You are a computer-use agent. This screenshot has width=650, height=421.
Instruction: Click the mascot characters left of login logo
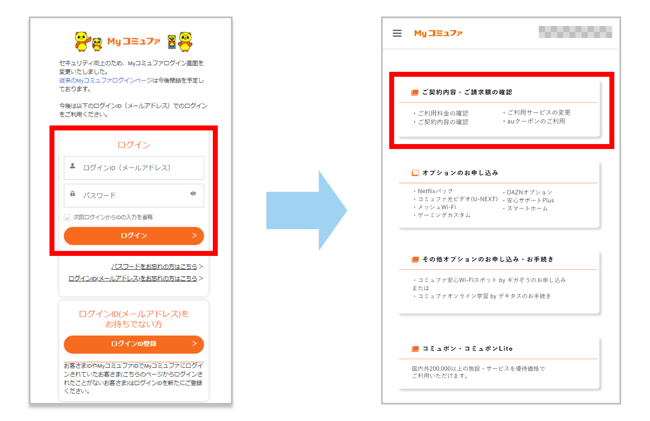tap(88, 42)
